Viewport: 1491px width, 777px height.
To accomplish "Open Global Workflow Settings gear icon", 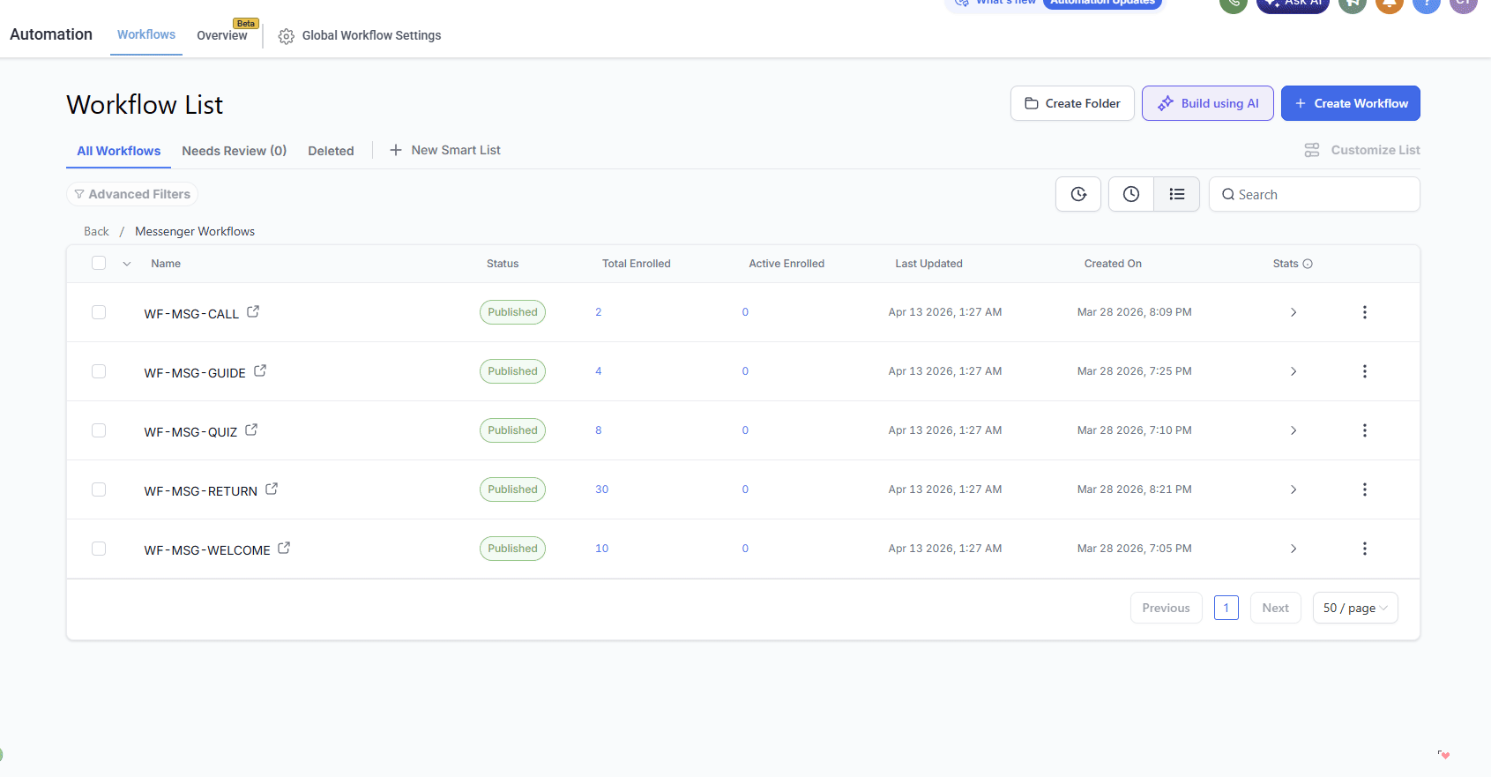I will click(x=287, y=36).
